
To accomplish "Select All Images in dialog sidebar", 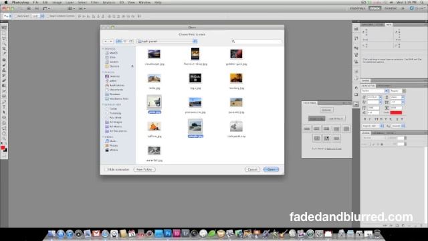I will click(x=116, y=122).
